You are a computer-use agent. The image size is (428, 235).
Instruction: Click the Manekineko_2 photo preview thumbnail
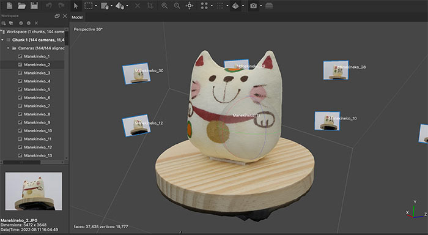(x=34, y=191)
